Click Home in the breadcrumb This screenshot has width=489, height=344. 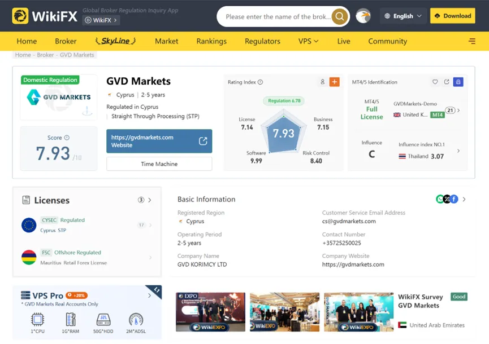coord(23,55)
